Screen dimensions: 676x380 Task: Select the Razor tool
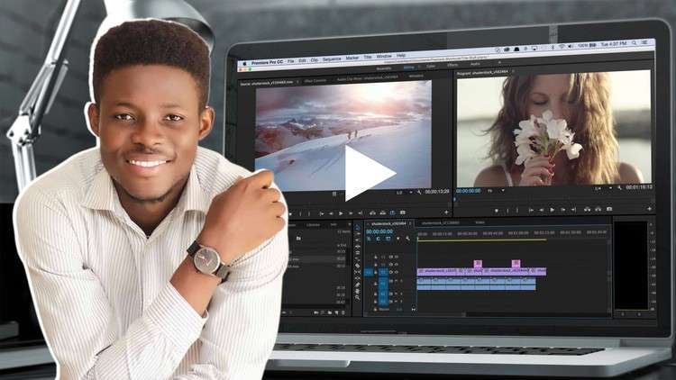coord(358,266)
